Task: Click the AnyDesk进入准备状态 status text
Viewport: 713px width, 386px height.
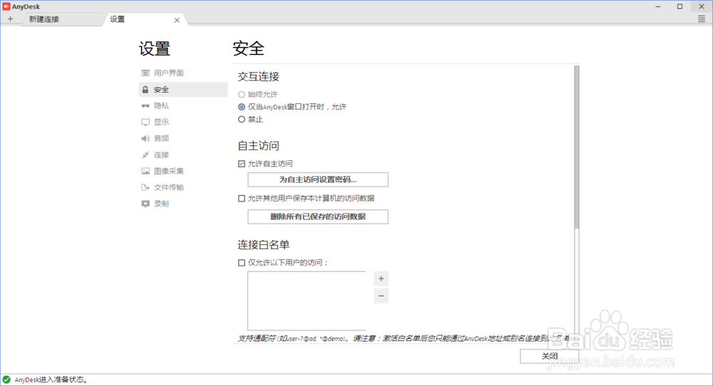Action: 51,380
